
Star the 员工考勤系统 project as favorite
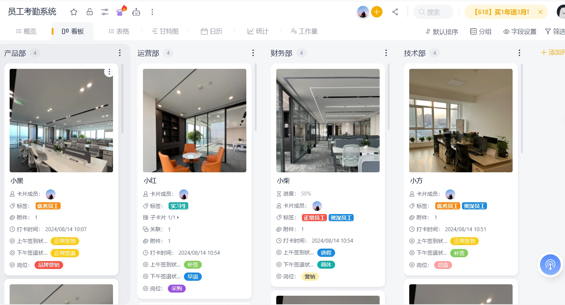pos(74,12)
